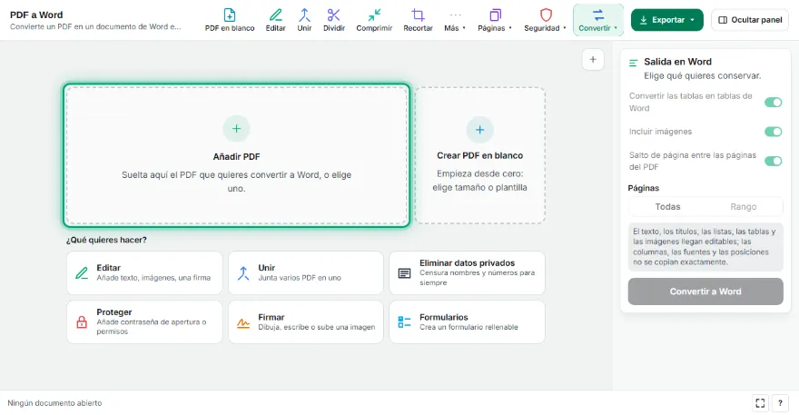
Task: Disable Incluir imágenes switch
Action: [773, 132]
